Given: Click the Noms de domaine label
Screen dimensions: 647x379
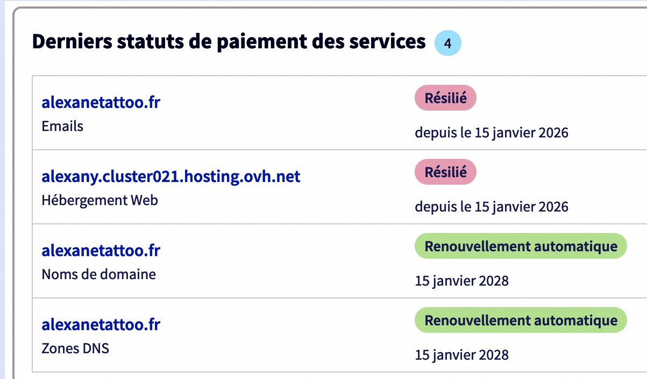Looking at the screenshot, I should (x=98, y=274).
